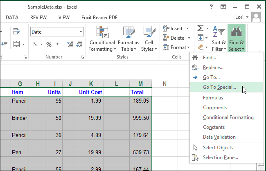Open the Date number format dropdown
The width and height of the screenshot is (266, 171).
[81, 32]
